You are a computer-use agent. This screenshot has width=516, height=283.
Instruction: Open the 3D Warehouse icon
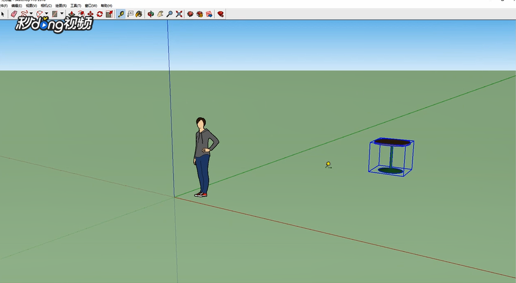click(x=190, y=14)
